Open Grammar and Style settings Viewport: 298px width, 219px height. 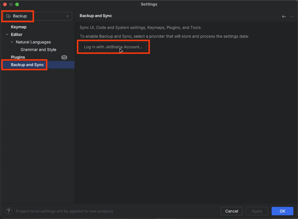click(x=38, y=50)
